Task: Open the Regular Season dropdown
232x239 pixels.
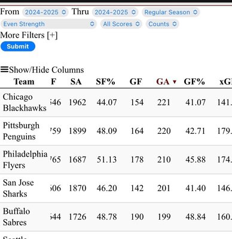Action: point(170,12)
